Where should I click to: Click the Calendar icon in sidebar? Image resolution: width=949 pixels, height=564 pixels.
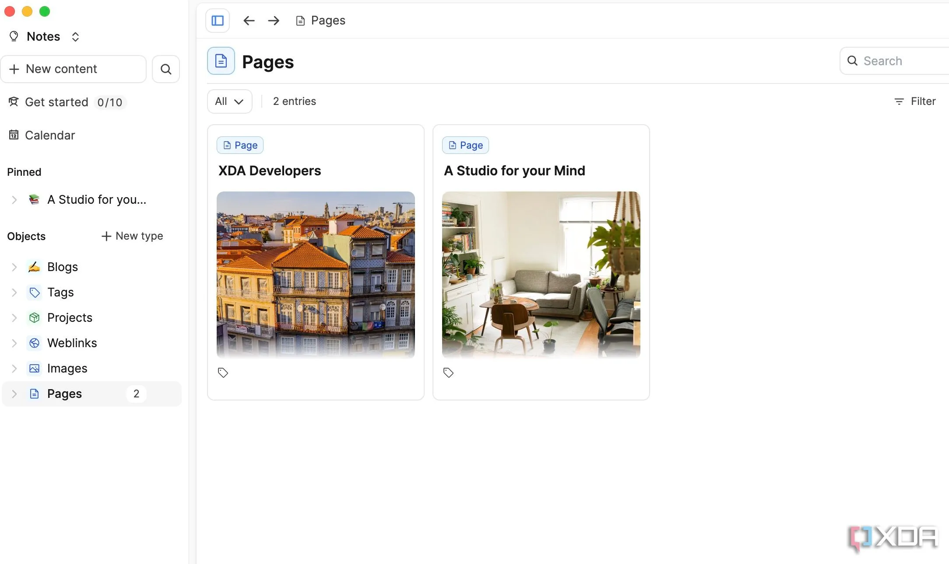tap(14, 135)
